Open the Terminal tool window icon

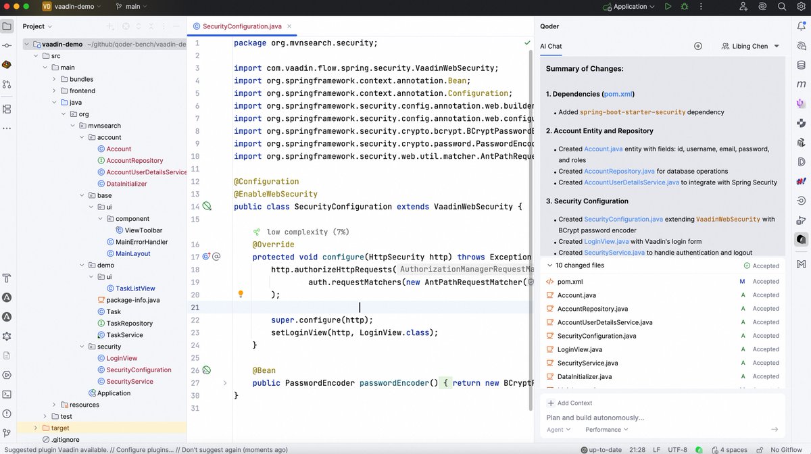point(7,394)
